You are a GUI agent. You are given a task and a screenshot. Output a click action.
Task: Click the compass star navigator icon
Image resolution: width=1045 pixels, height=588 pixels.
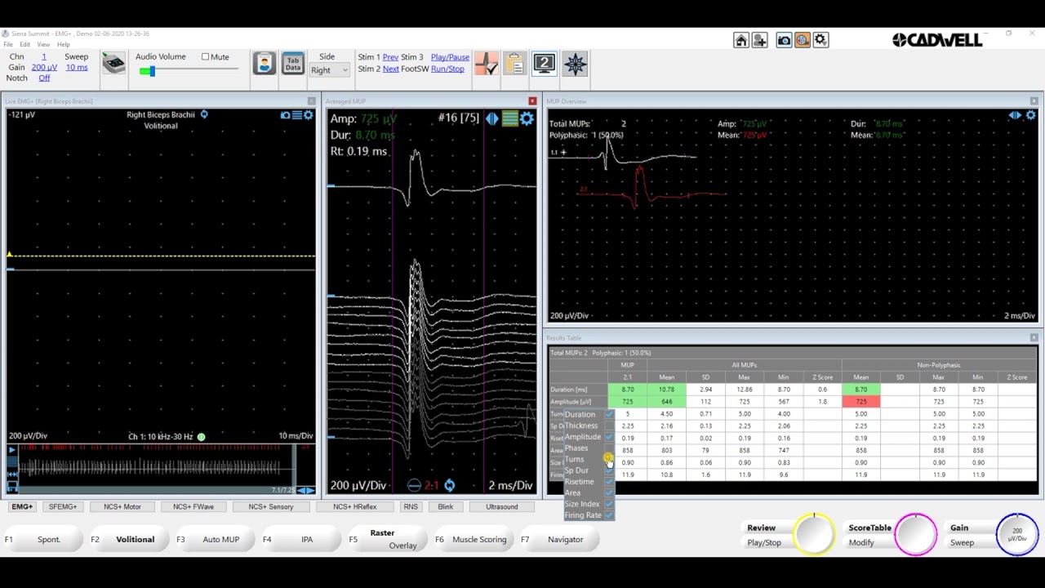[x=575, y=64]
